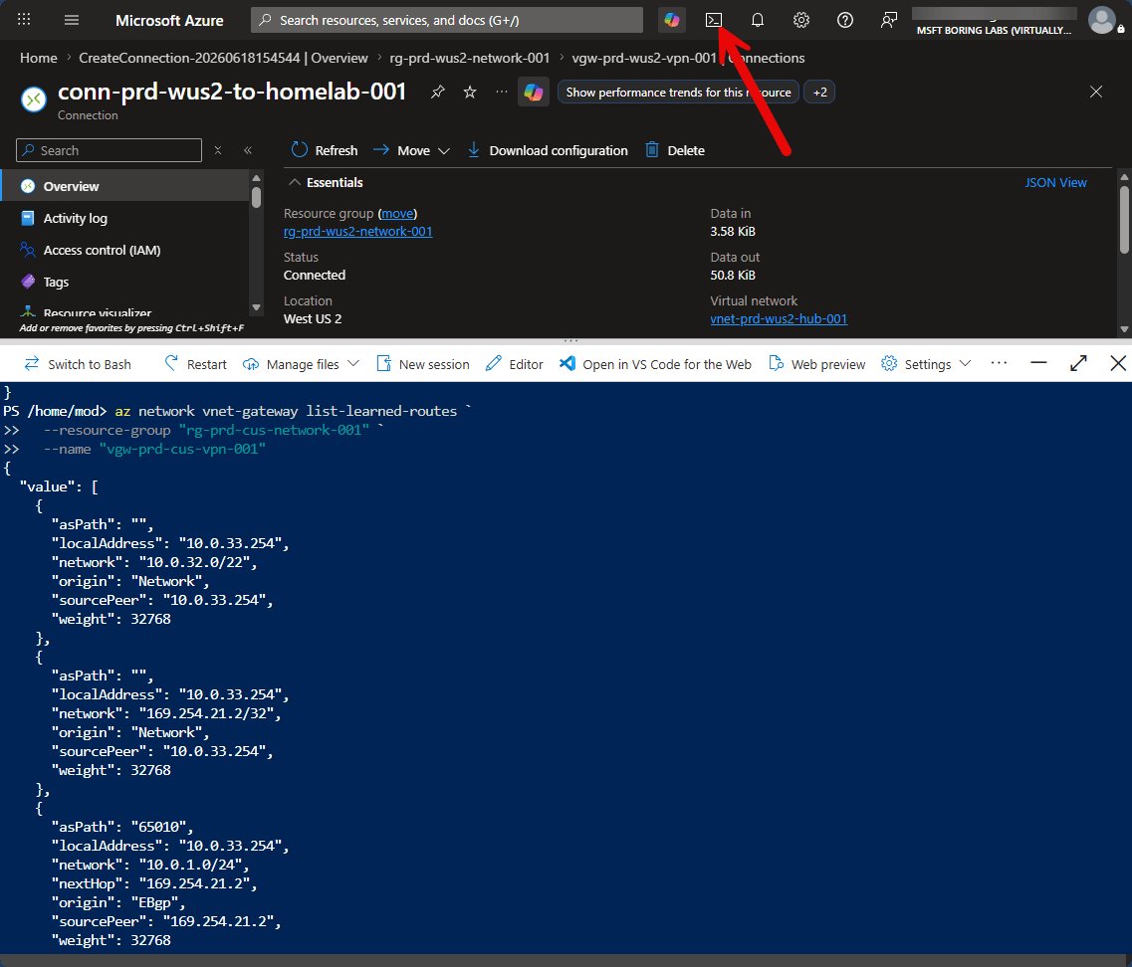Open the help question mark menu
Image resolution: width=1132 pixels, height=967 pixels.
(x=844, y=20)
